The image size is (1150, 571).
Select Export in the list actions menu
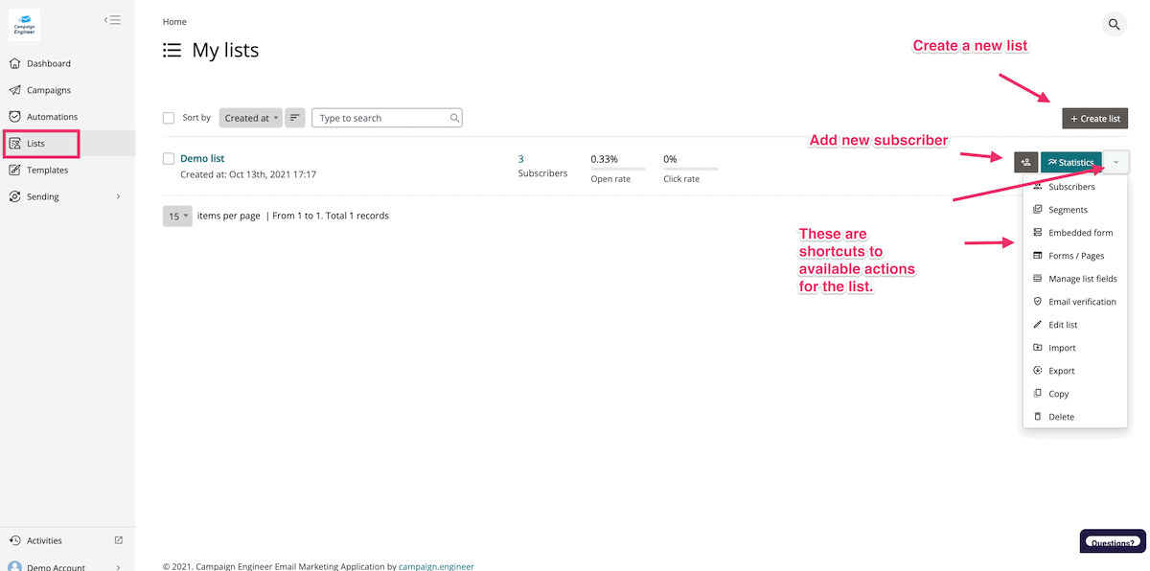(x=1061, y=371)
